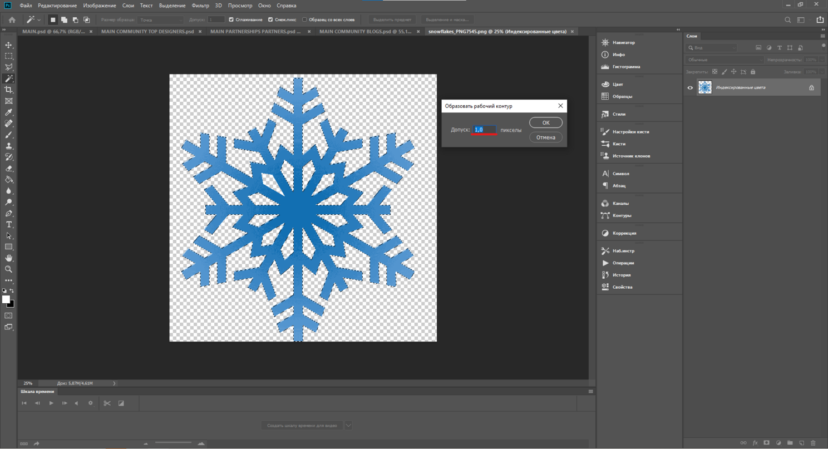This screenshot has height=449, width=828.
Task: Select the Eraser tool
Action: pos(9,168)
